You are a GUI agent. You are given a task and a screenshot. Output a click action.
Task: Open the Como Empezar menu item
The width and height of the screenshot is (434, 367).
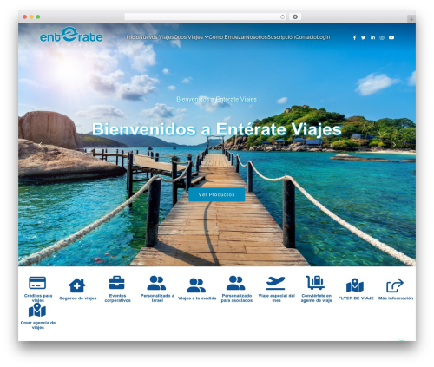pyautogui.click(x=227, y=37)
